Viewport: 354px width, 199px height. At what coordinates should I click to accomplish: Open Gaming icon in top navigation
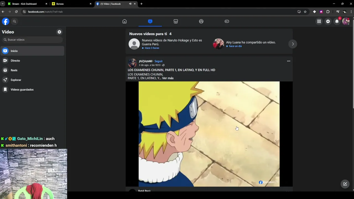227,21
